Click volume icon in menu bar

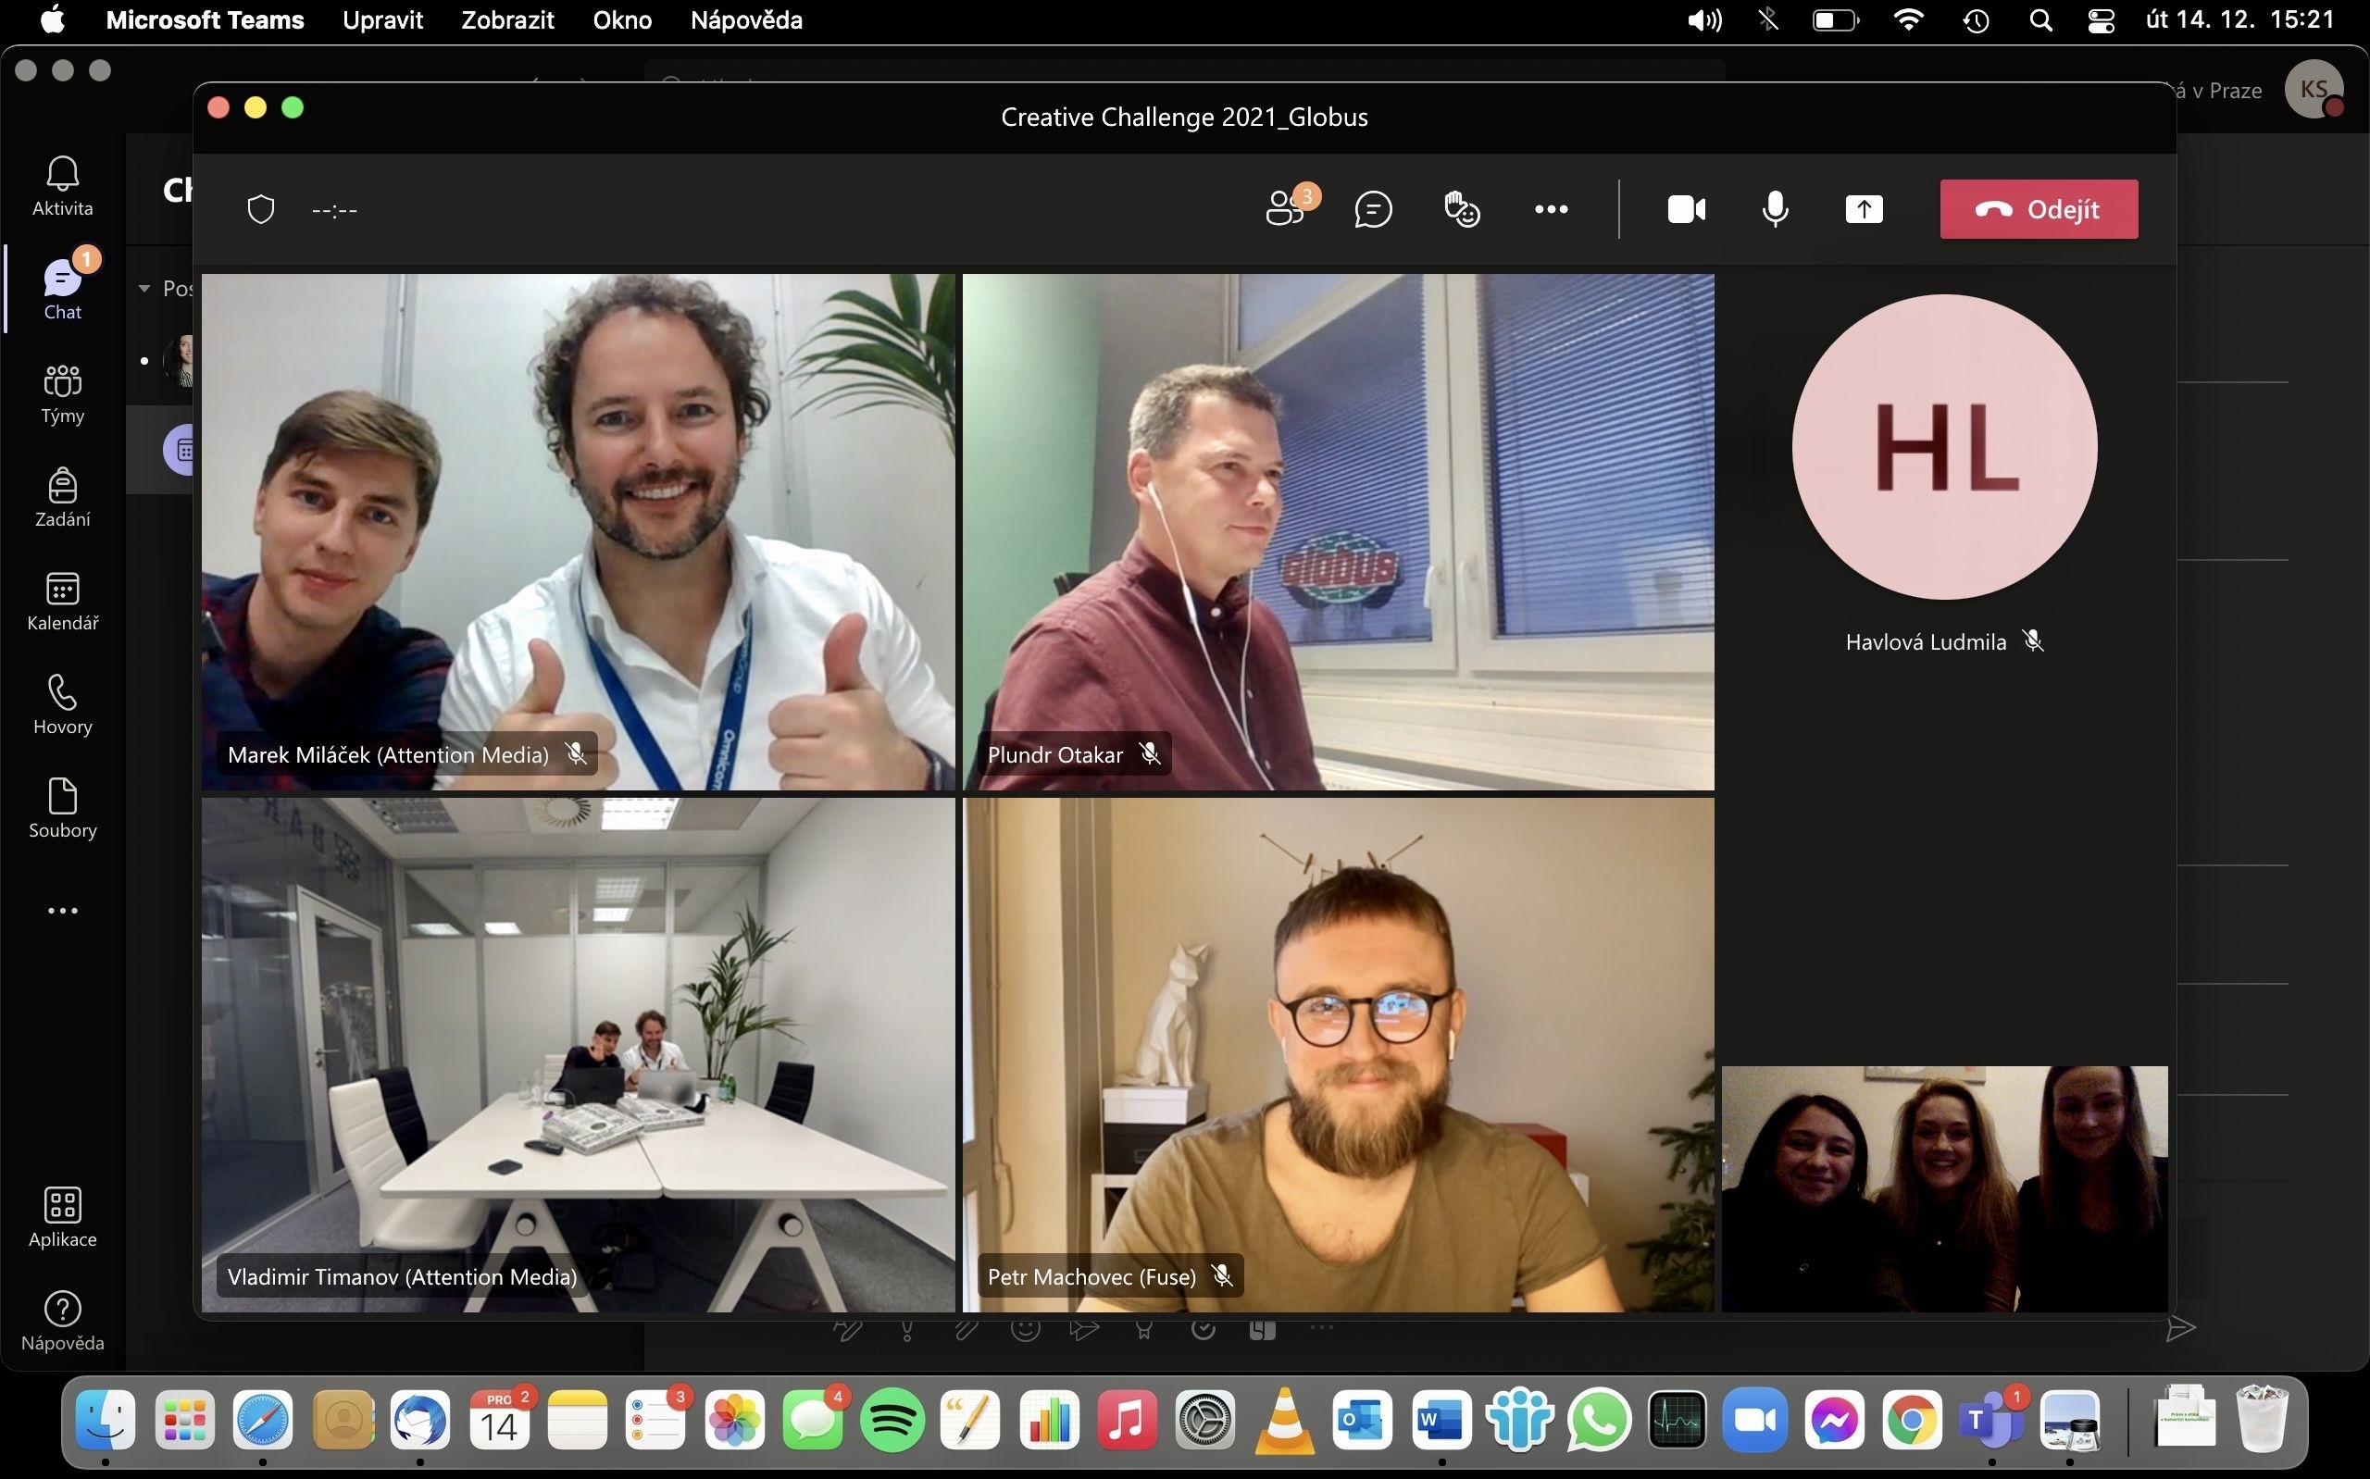[1703, 19]
